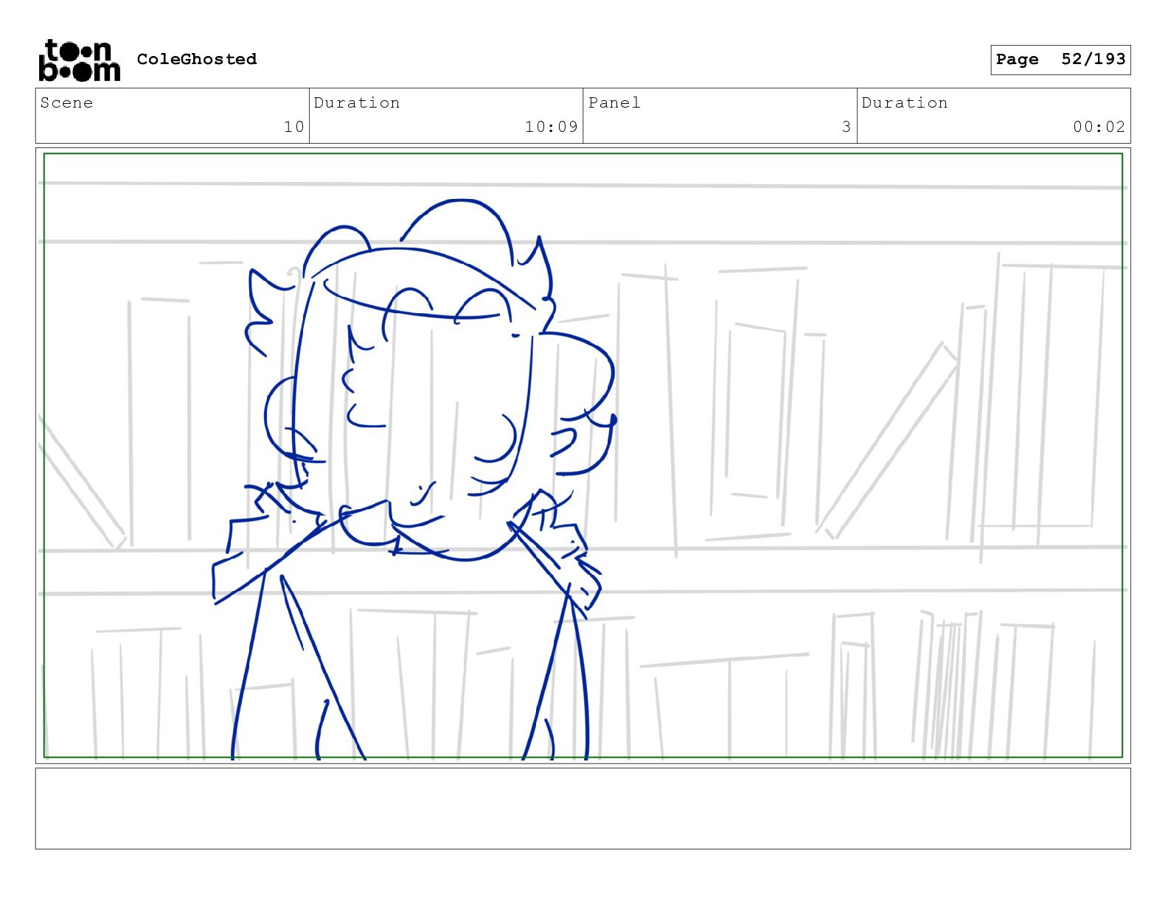Viewport: 1168px width, 902px height.
Task: Click the Page 52/193 indicator box
Action: tap(1060, 60)
